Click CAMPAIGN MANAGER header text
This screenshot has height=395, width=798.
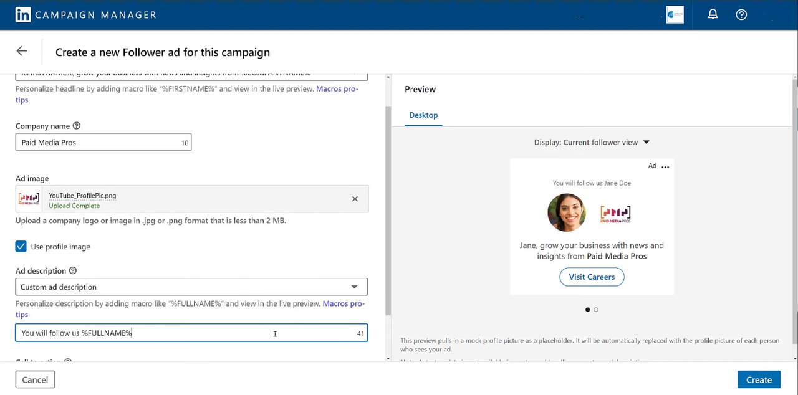tap(96, 15)
